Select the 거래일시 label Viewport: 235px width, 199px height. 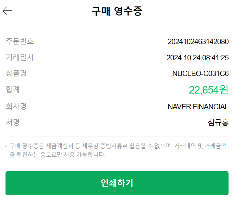pyautogui.click(x=20, y=57)
